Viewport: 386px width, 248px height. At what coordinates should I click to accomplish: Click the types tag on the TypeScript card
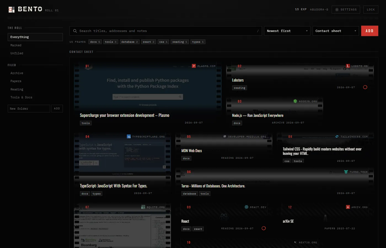97,194
